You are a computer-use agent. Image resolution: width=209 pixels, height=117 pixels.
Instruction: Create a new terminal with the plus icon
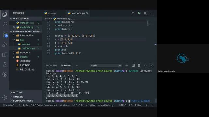(127, 65)
